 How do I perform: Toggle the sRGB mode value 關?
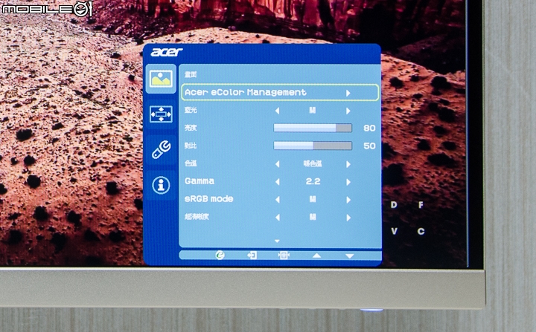313,199
